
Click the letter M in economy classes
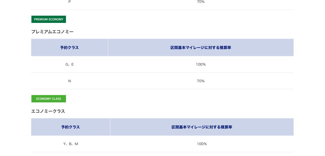click(x=76, y=144)
